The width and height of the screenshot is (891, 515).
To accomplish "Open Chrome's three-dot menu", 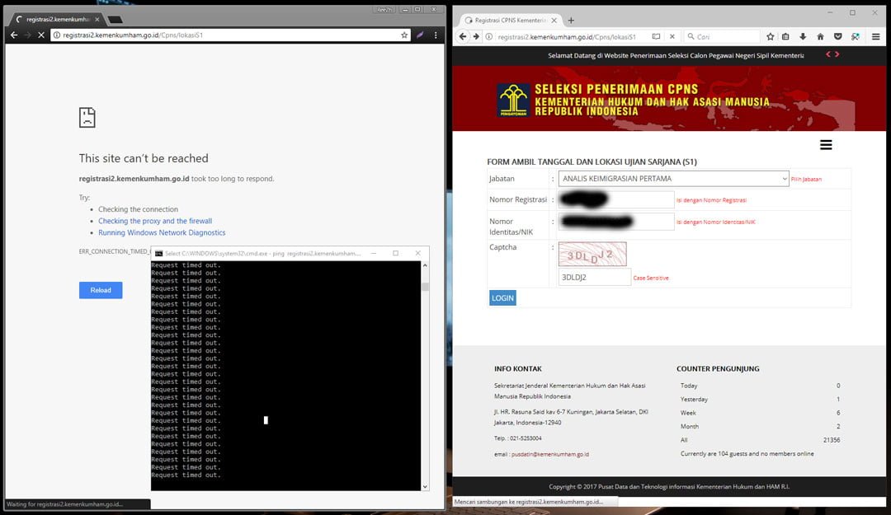I will 436,35.
